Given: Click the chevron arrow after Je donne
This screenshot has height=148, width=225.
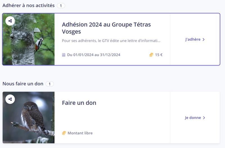Looking at the screenshot, I should pos(204,118).
